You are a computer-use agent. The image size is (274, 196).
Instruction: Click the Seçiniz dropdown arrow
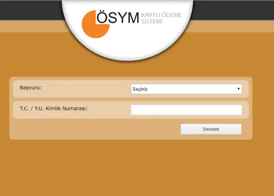pyautogui.click(x=238, y=89)
